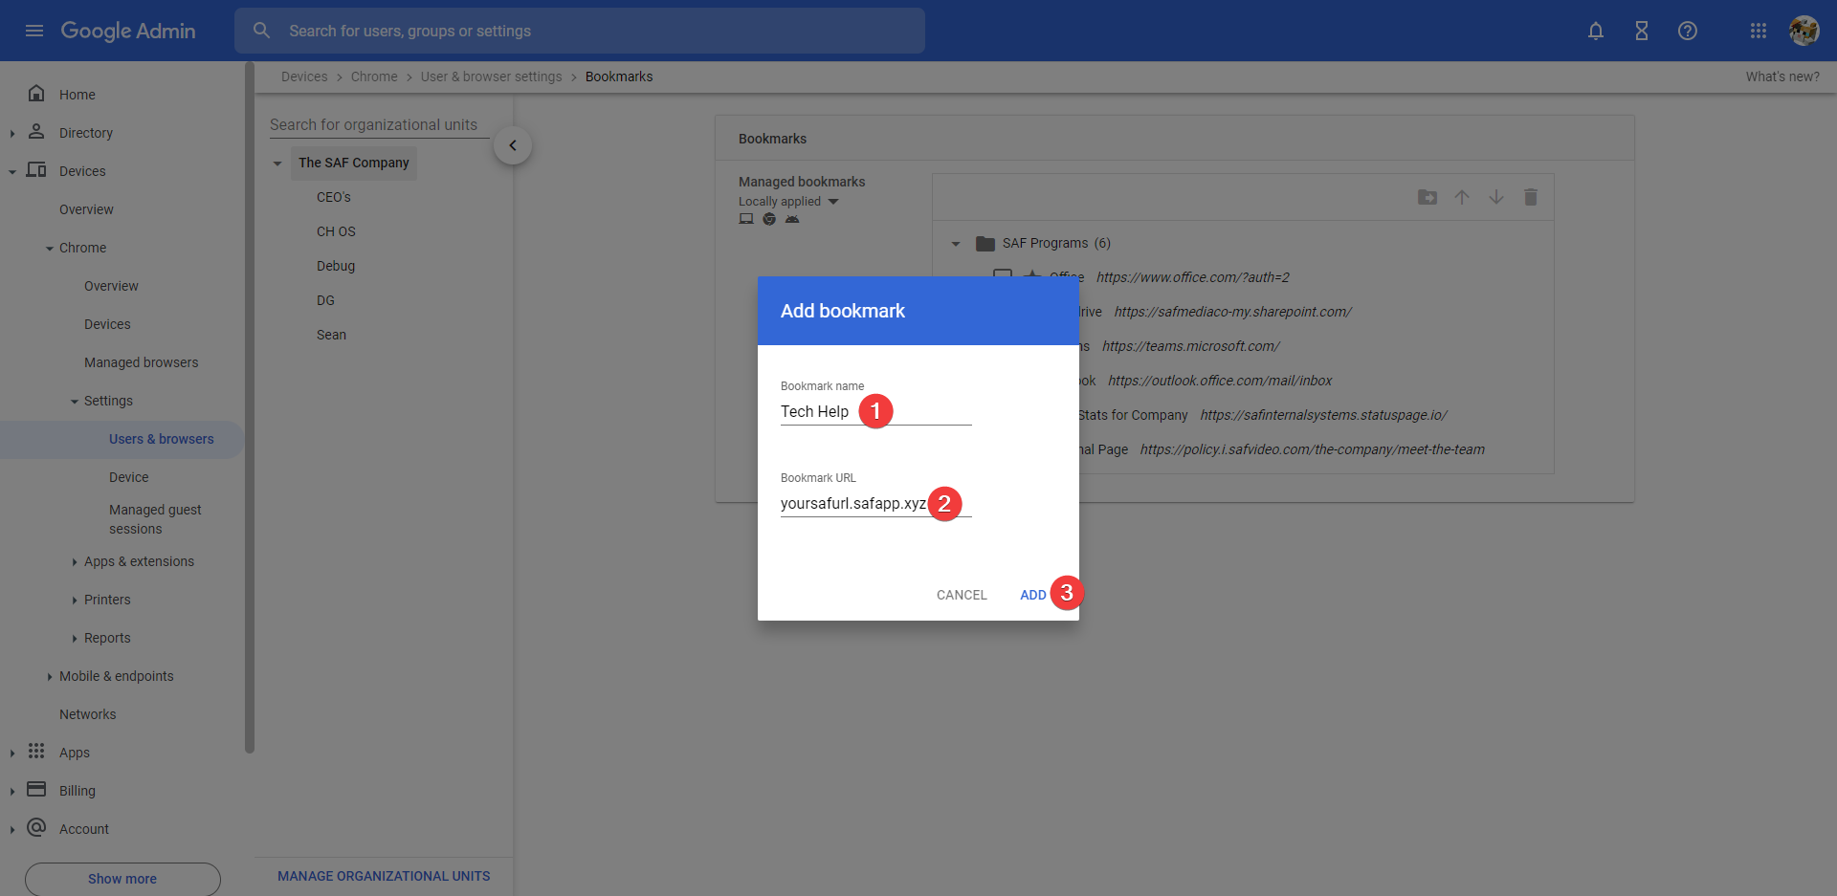Image resolution: width=1837 pixels, height=896 pixels.
Task: Click the Billing card icon
Action: [36, 789]
